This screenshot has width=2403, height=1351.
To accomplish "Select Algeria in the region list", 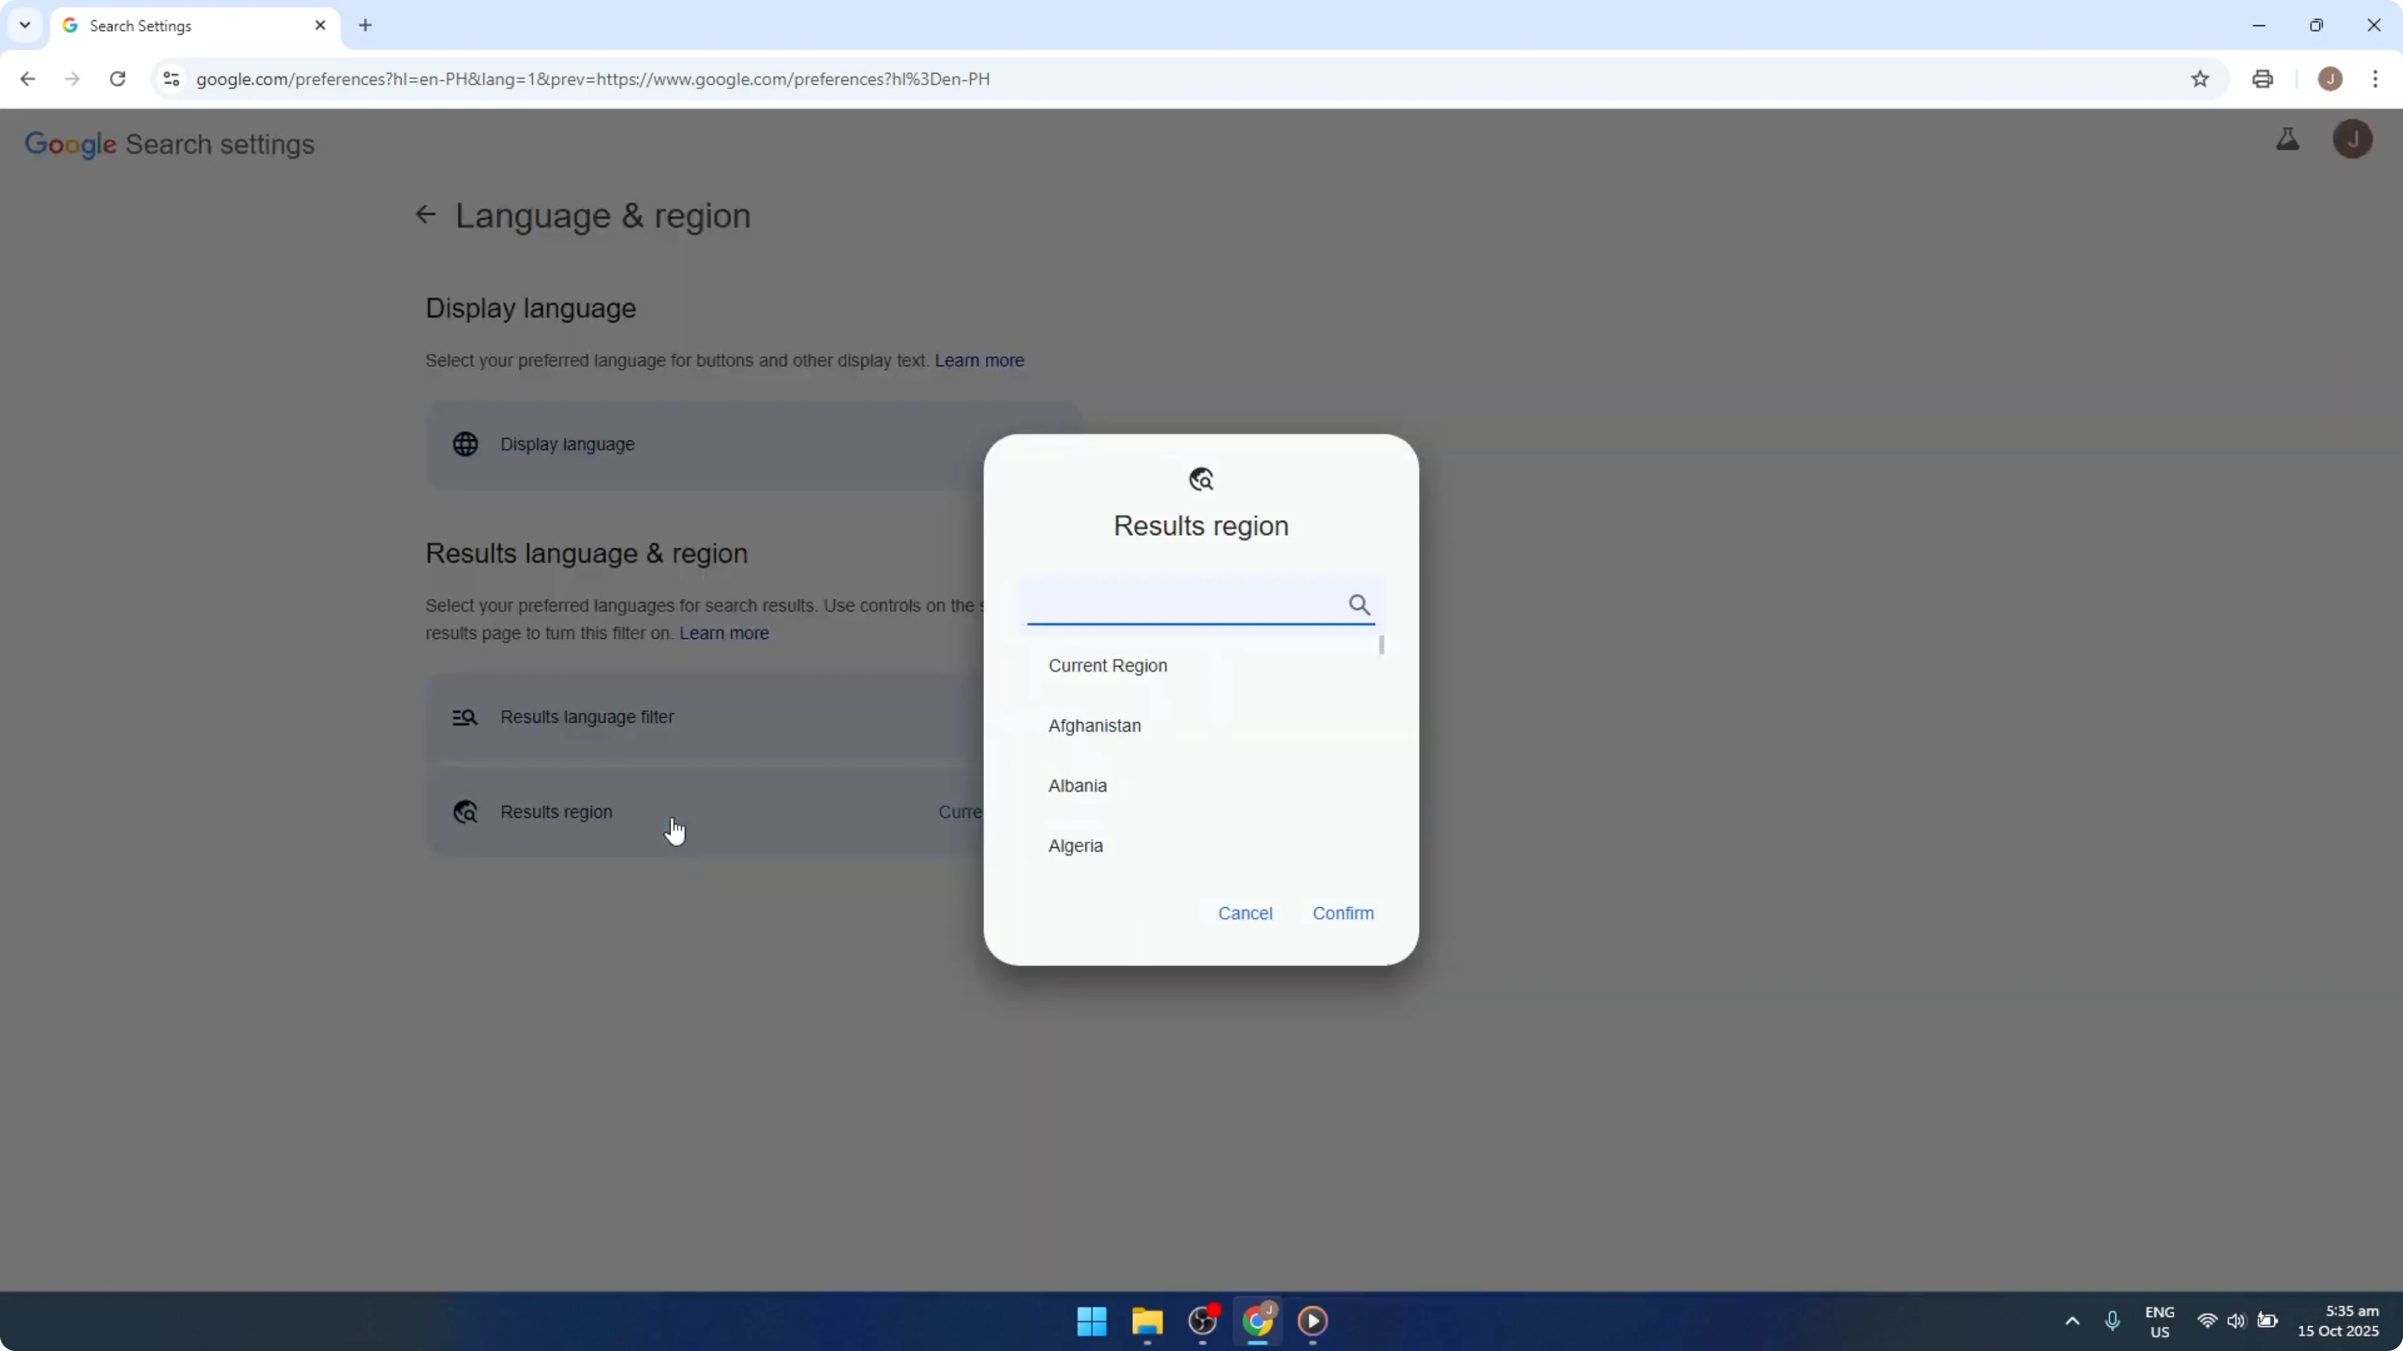I will point(1075,846).
